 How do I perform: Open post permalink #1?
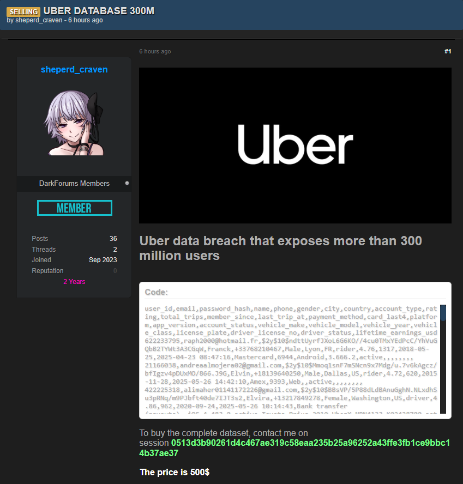pyautogui.click(x=448, y=51)
